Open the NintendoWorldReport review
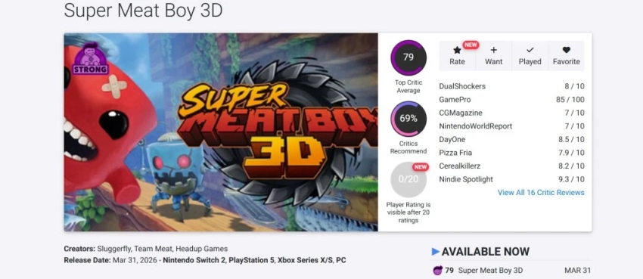Screen dimensions: 643x279 511,126
